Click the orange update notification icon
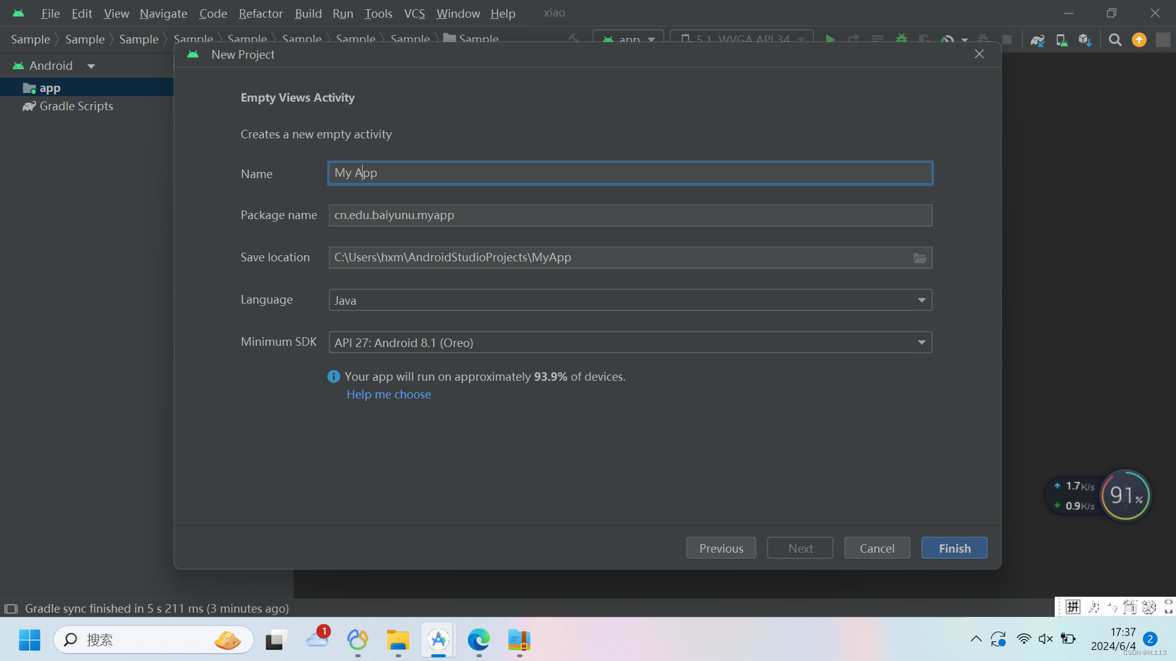1176x661 pixels. coord(1139,40)
